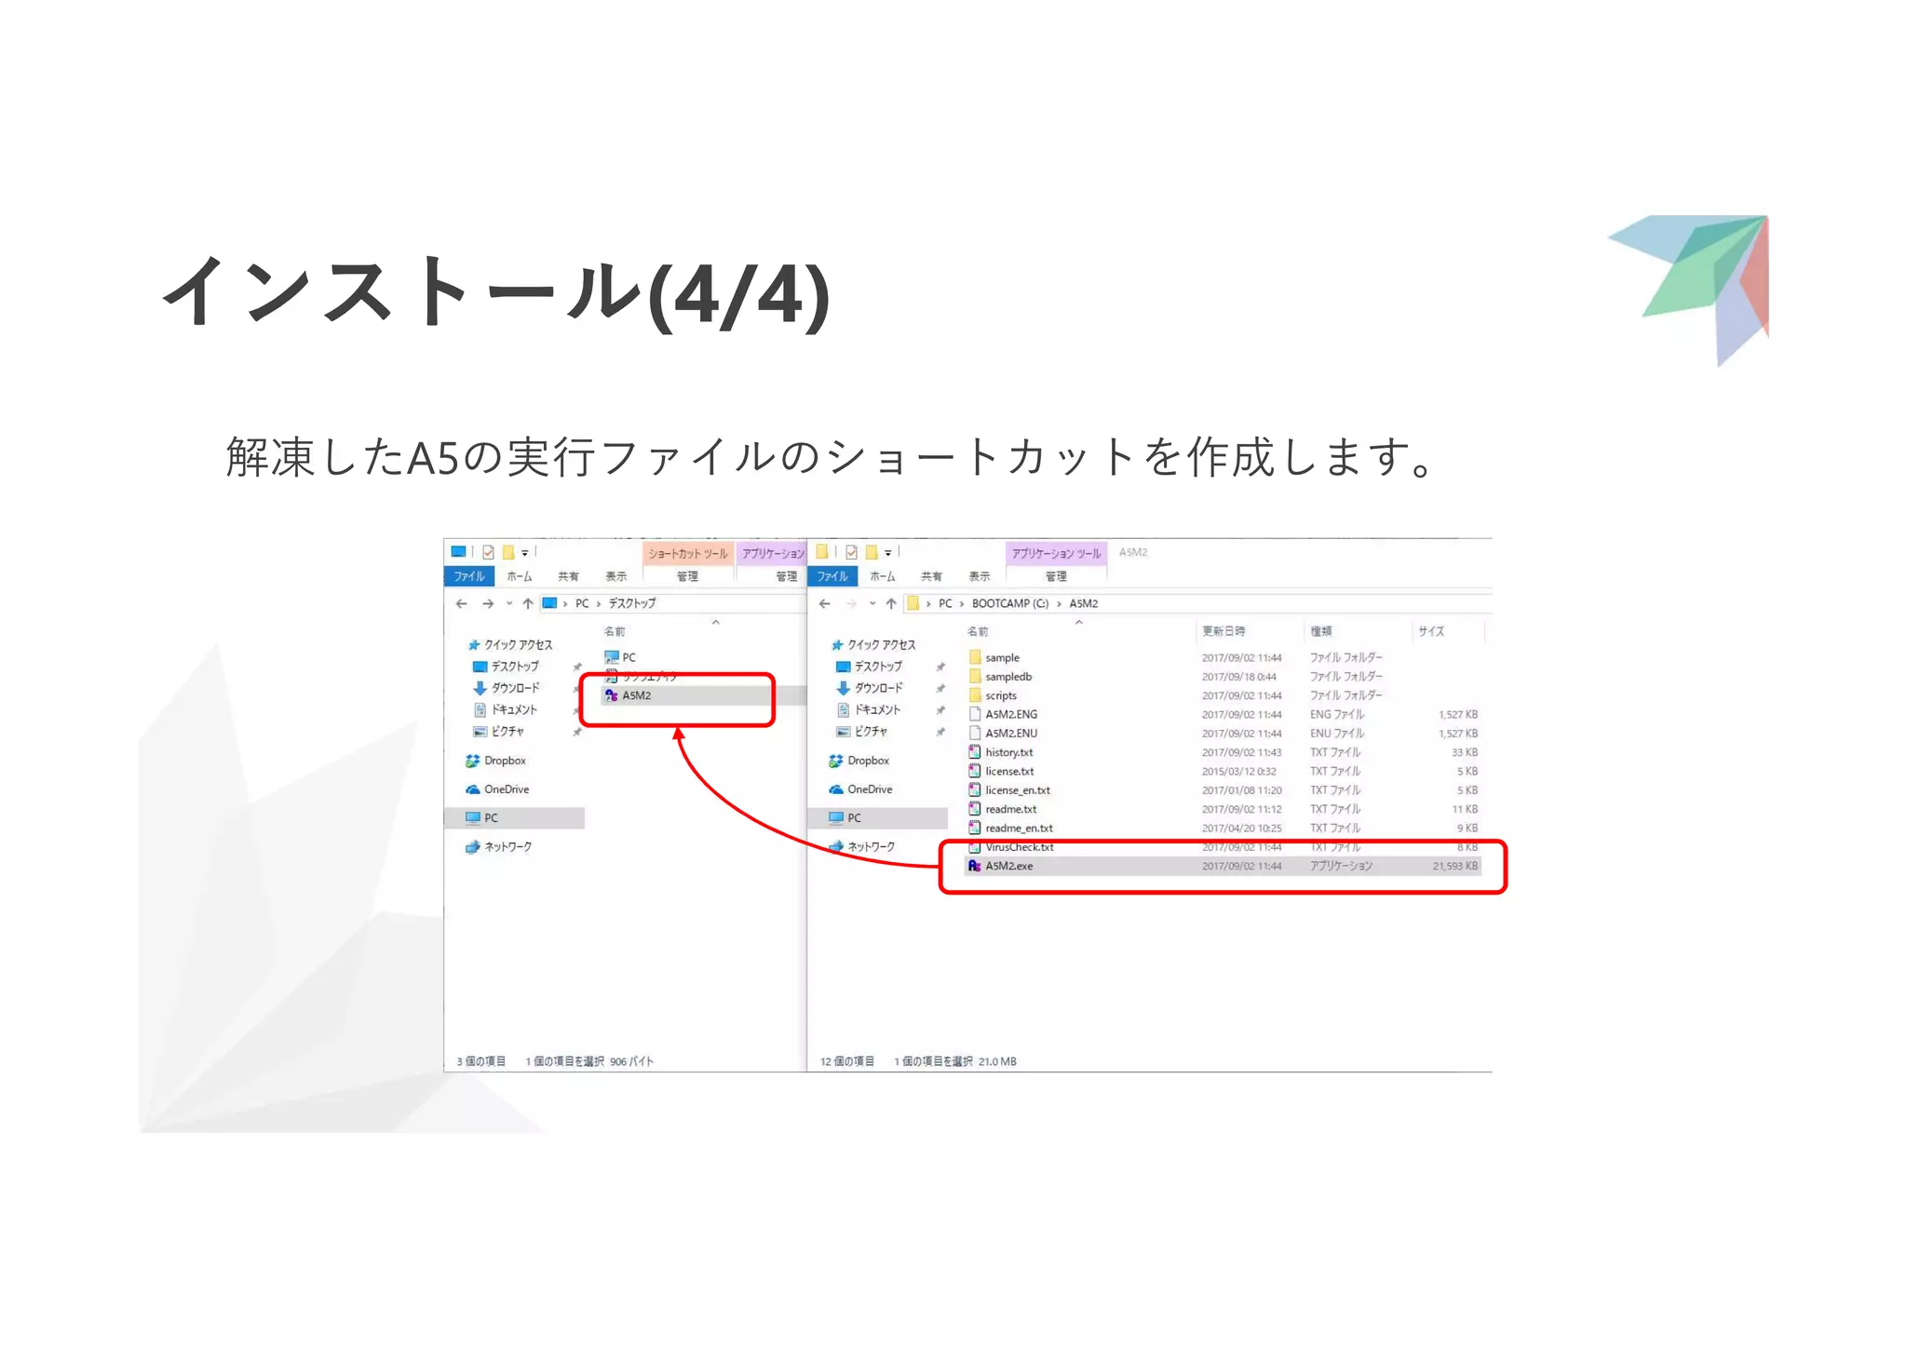Select the A5M2.ENG file
This screenshot has height=1348, width=1907.
(1003, 714)
